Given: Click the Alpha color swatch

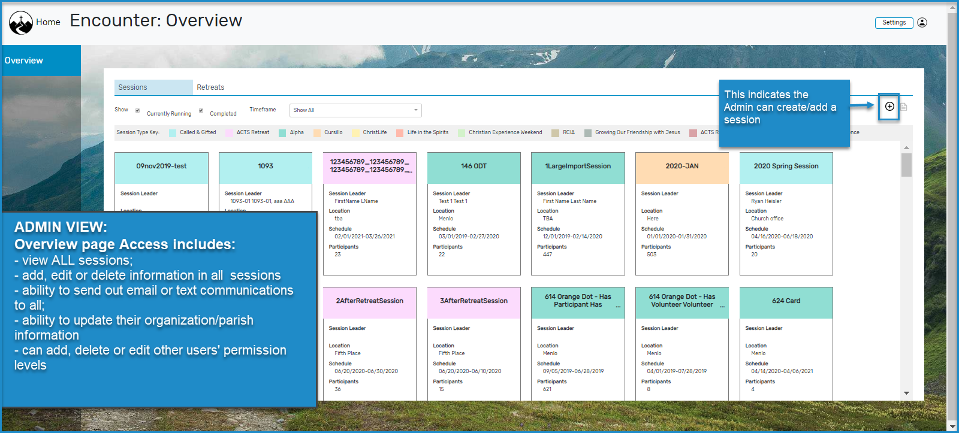Looking at the screenshot, I should (282, 133).
